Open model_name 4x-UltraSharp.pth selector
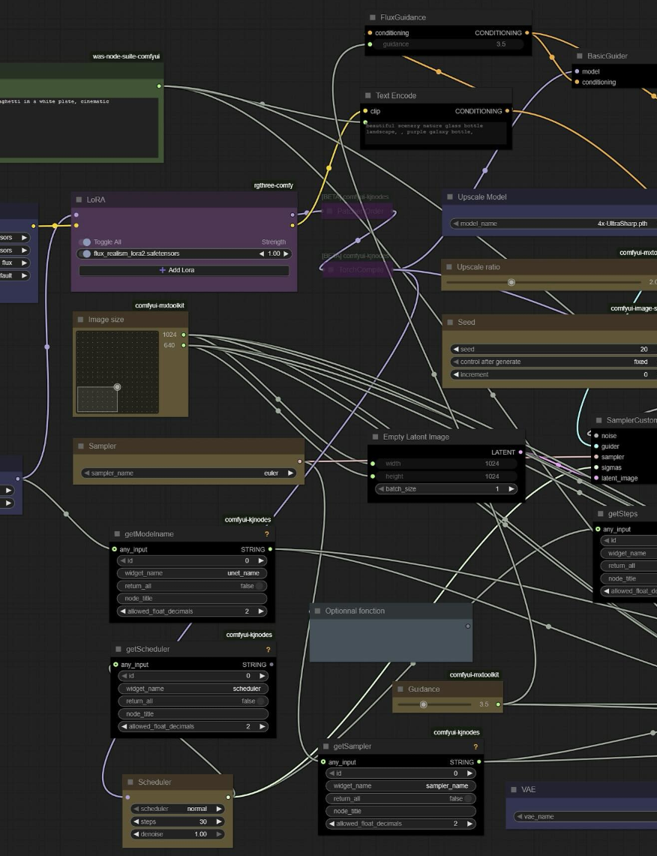 pos(555,224)
